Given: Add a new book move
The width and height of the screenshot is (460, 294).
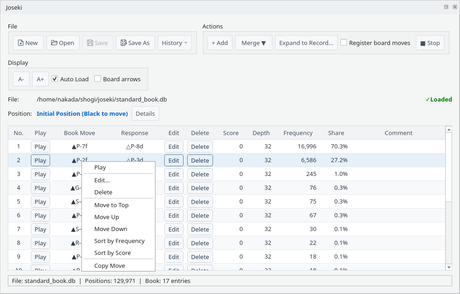Looking at the screenshot, I should tap(220, 43).
